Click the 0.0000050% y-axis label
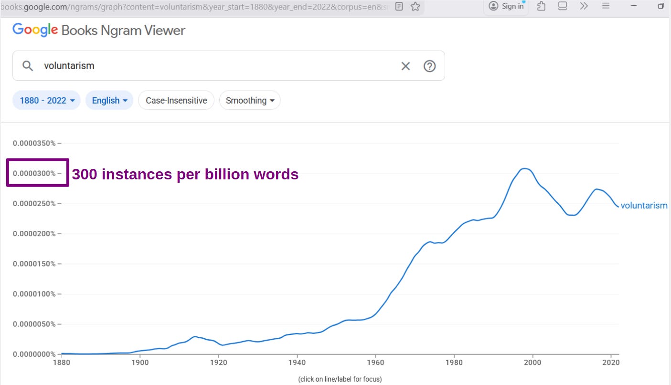 (x=34, y=324)
